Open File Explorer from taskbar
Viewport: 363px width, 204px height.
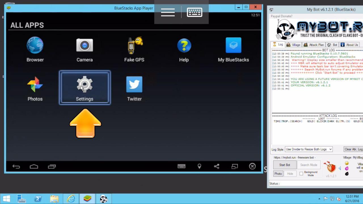coord(54,199)
